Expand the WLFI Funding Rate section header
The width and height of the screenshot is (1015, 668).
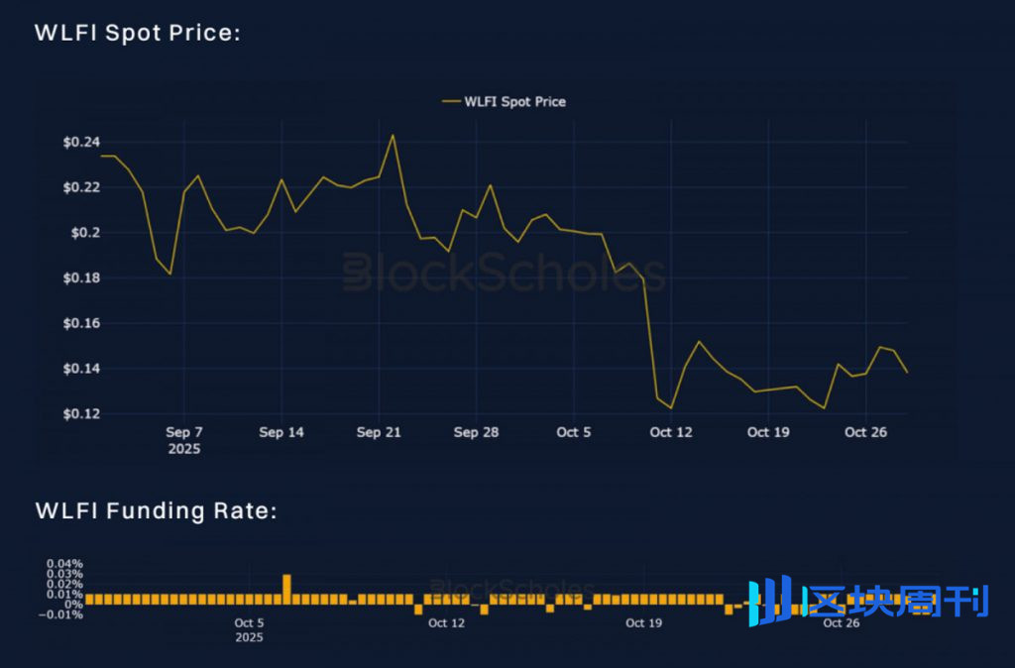point(157,510)
